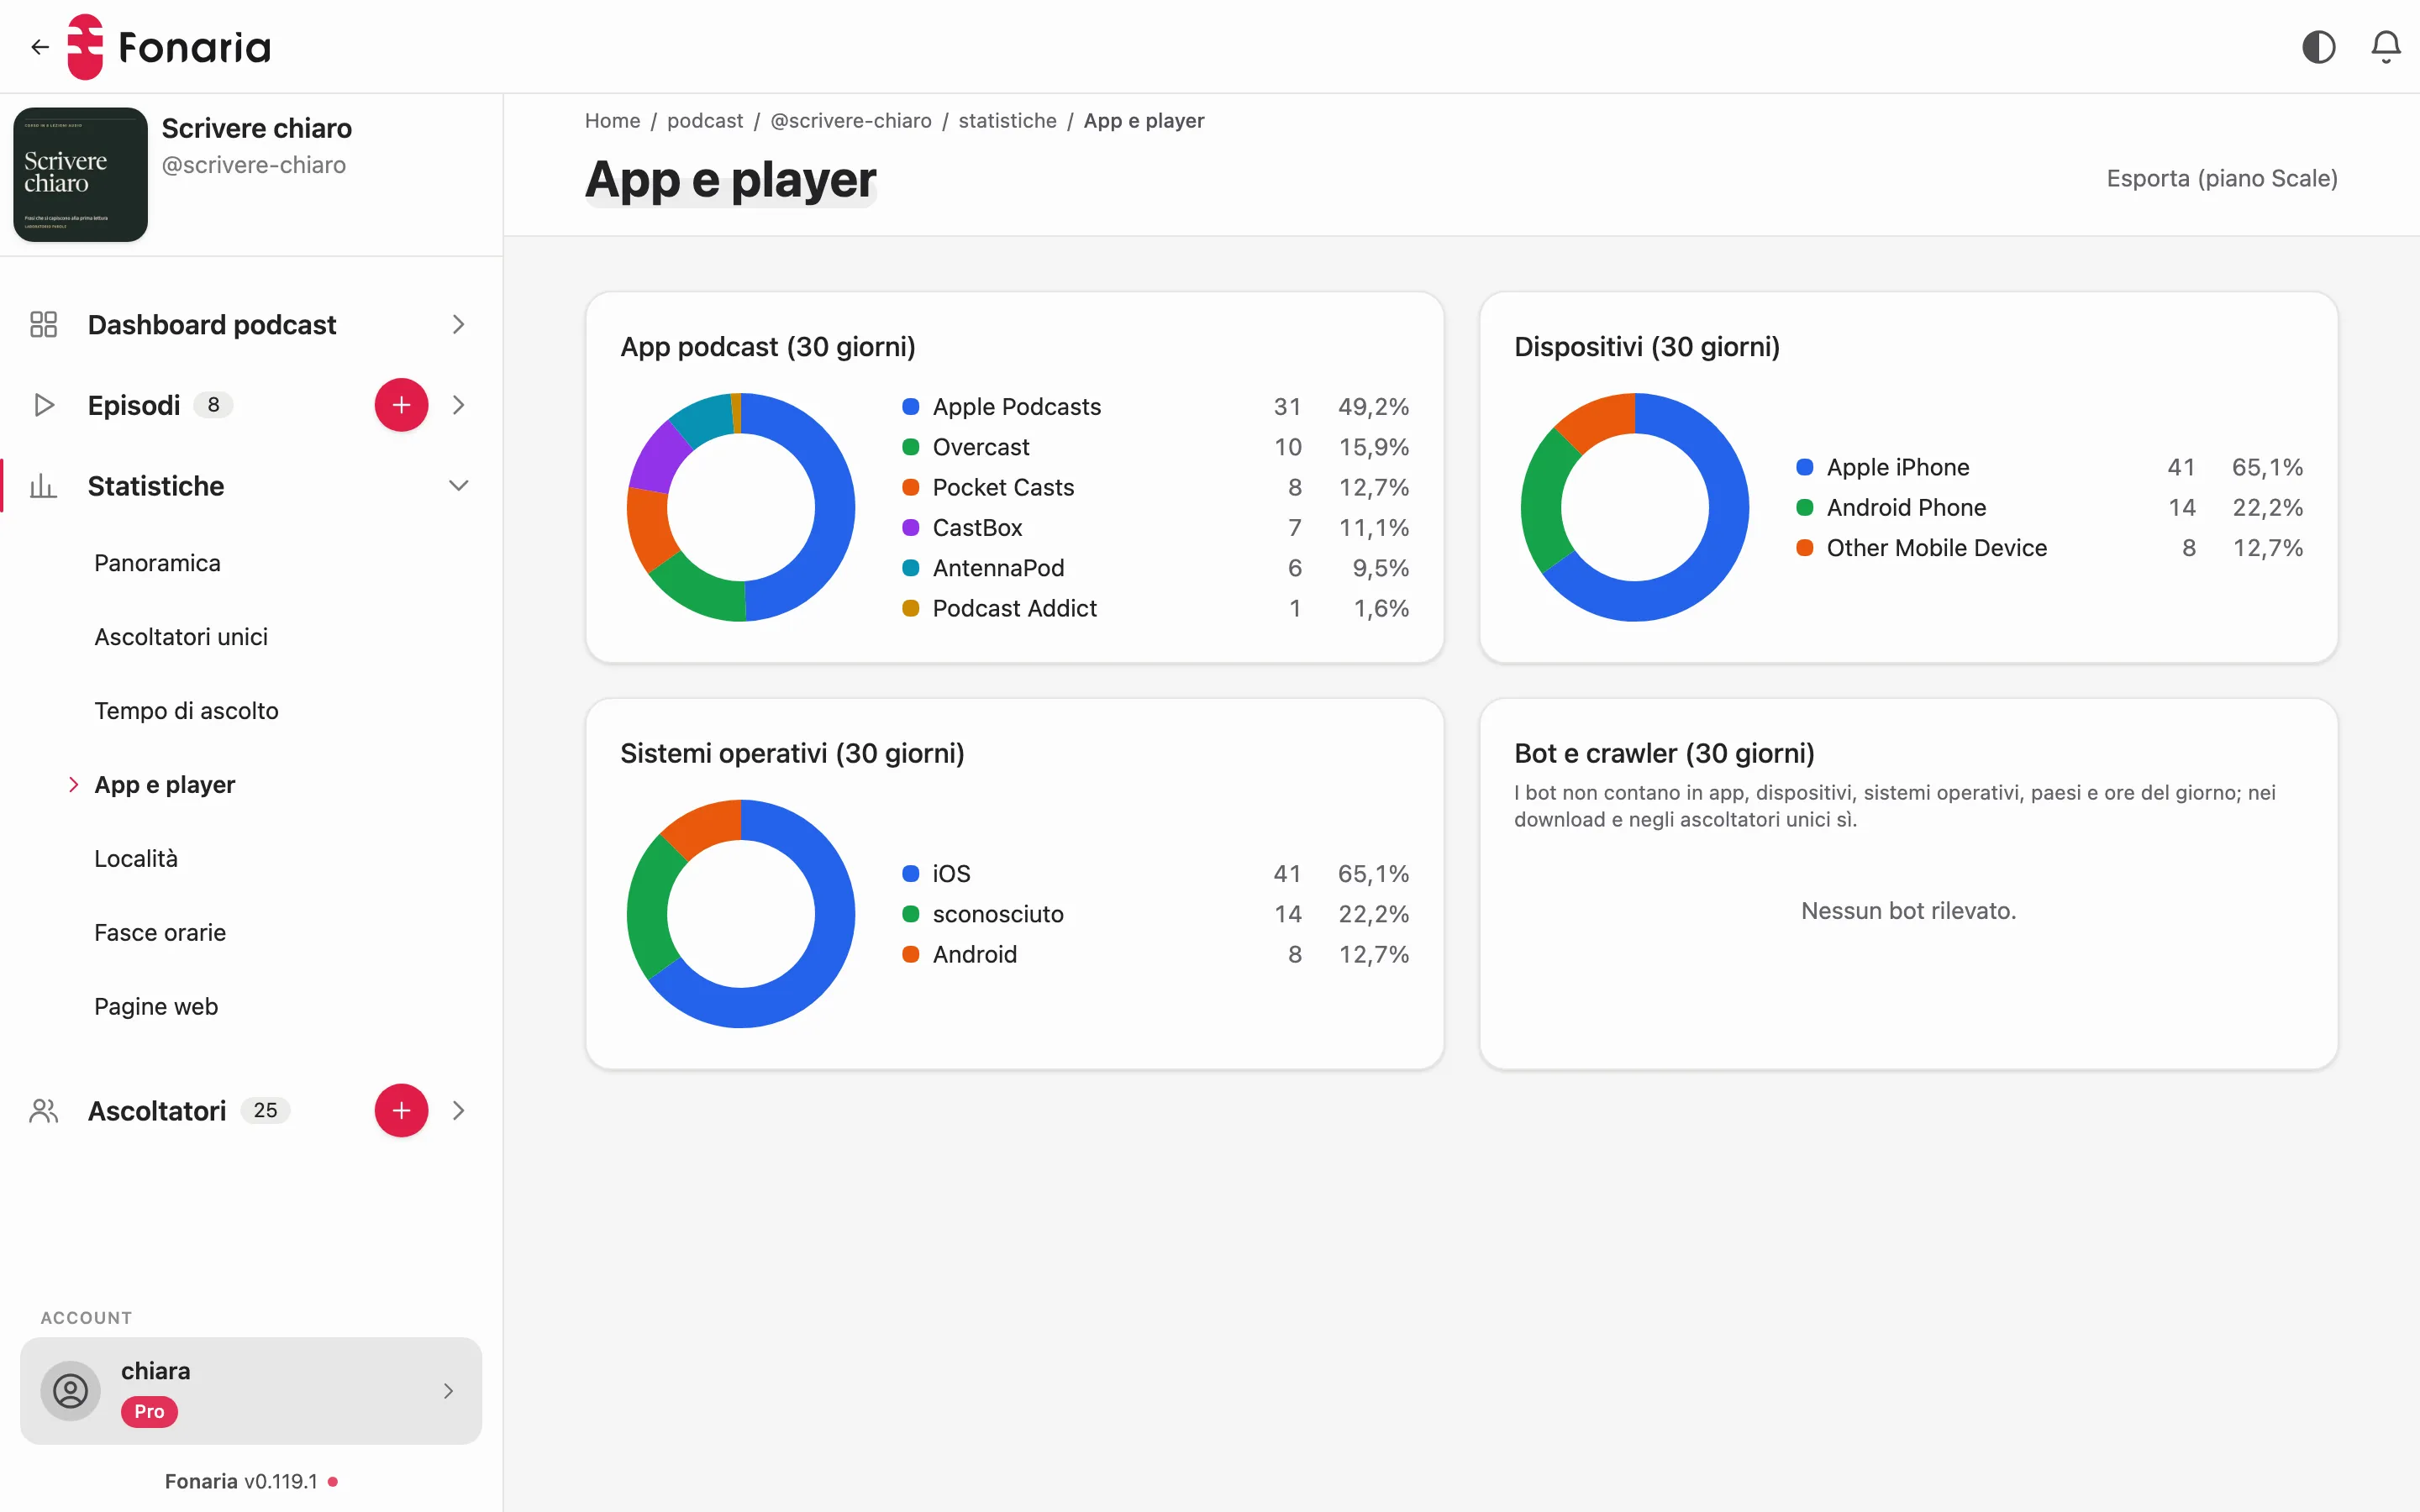Viewport: 2420px width, 1512px height.
Task: Open Ascoltatori unici page
Action: click(181, 637)
